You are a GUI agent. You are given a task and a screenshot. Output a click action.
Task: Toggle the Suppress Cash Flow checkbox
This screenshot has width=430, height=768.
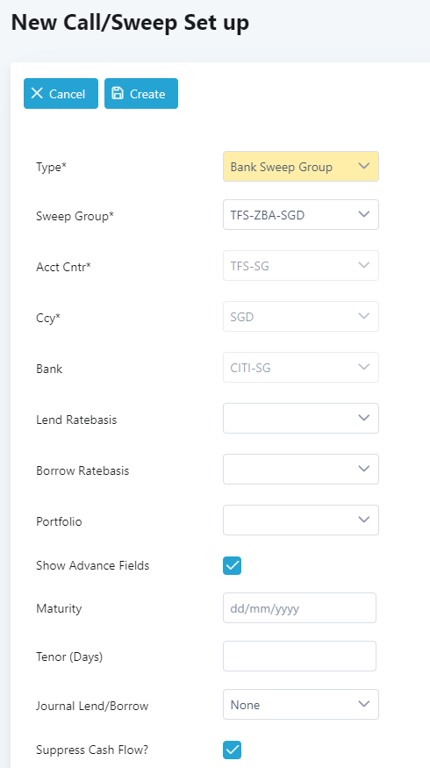[x=233, y=750]
